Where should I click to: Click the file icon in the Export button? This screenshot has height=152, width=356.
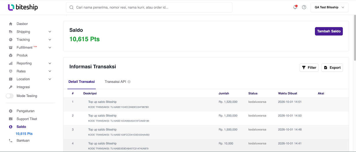pyautogui.click(x=326, y=67)
